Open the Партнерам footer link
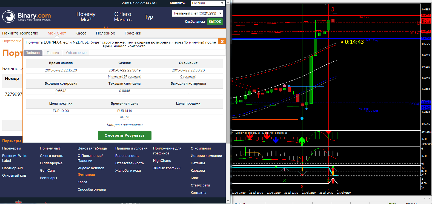 click(12, 148)
